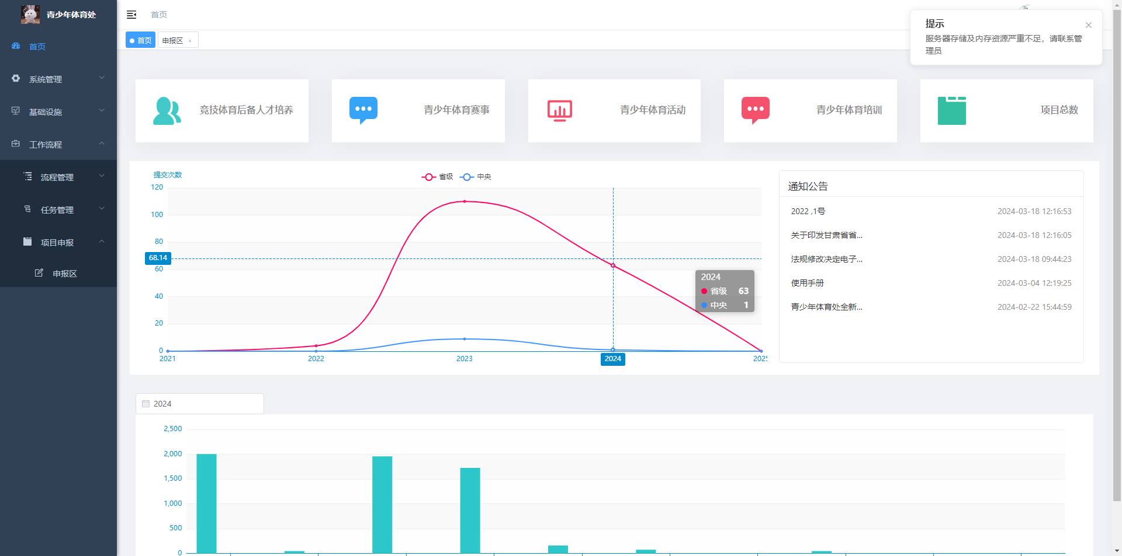This screenshot has height=556, width=1122.
Task: Open notice '关于印发甘肃省省...'
Action: 827,235
